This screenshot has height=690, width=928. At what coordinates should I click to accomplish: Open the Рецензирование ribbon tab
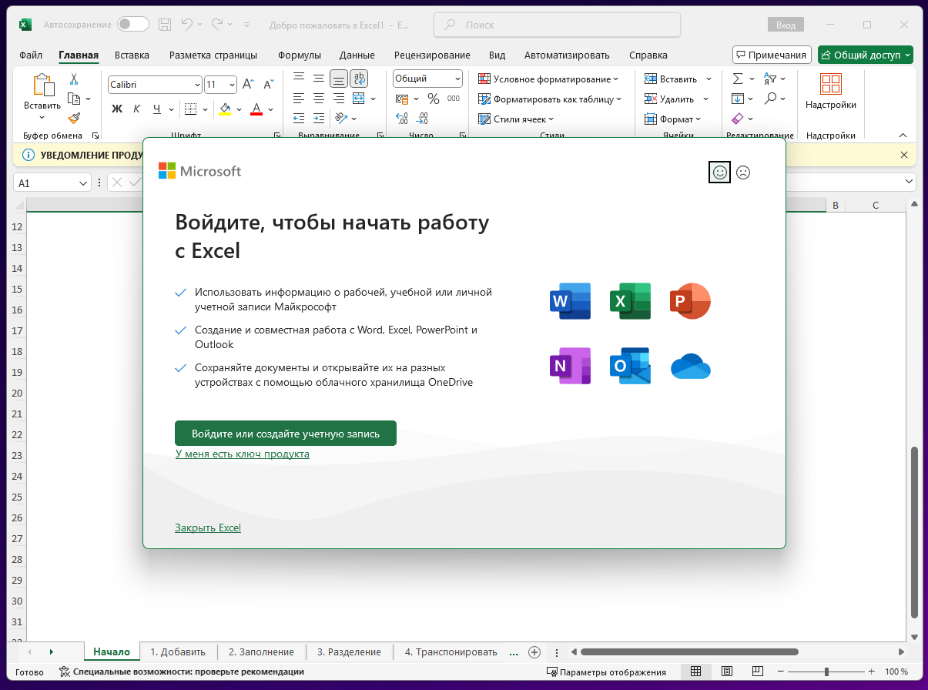[x=432, y=55]
